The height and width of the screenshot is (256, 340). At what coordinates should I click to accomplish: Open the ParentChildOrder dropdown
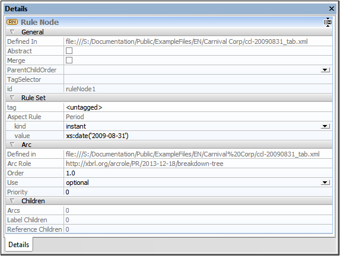pyautogui.click(x=325, y=70)
